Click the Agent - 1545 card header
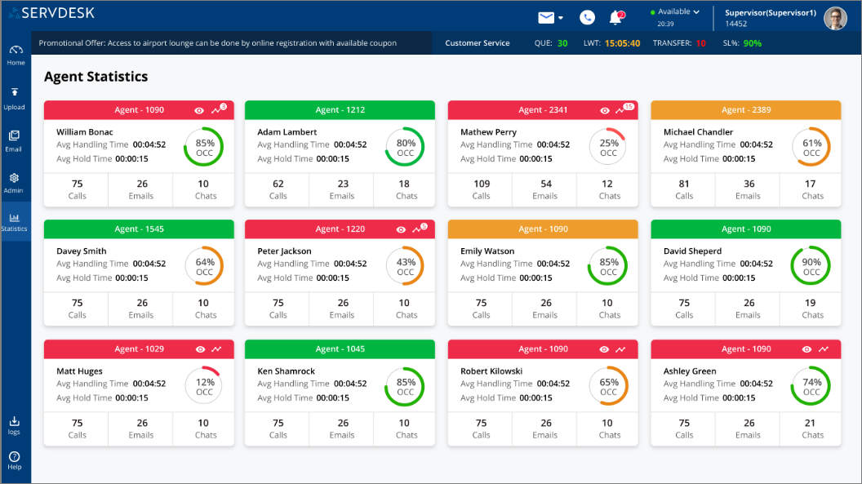The image size is (862, 484). click(139, 229)
